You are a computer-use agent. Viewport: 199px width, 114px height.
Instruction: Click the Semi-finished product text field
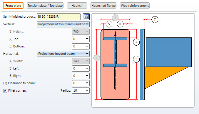[58, 17]
